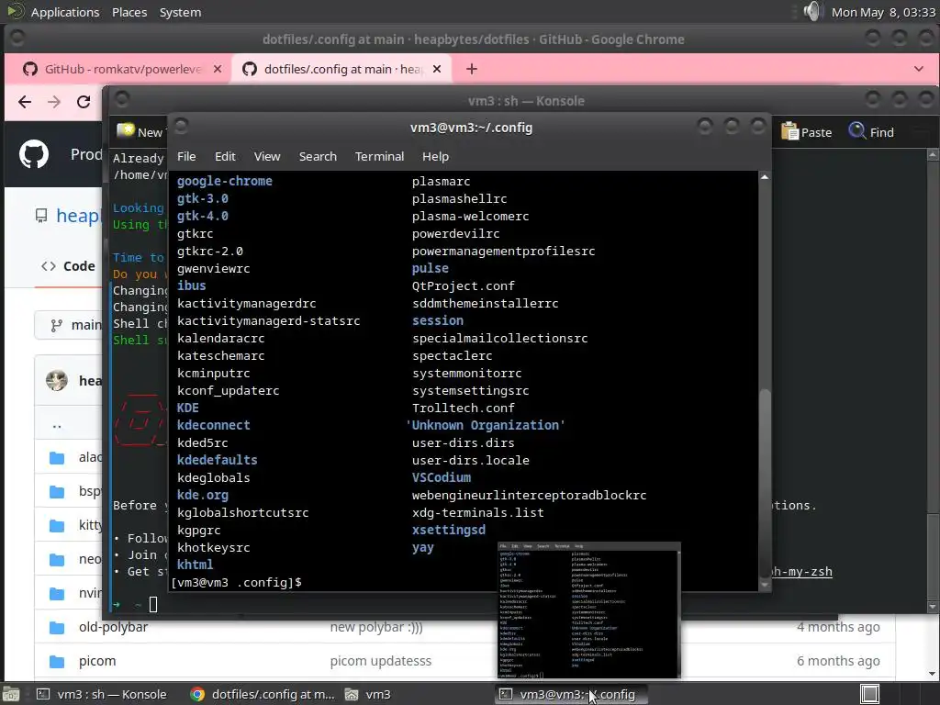Screen dimensions: 940x705
Task: Click 'gtk-3.0' in terminal listing
Action: (203, 198)
